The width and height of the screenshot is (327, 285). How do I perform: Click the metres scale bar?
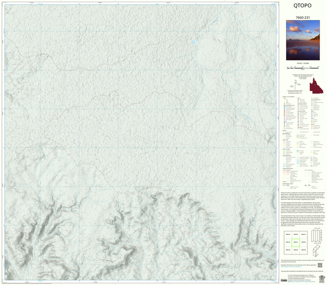pos(303,67)
